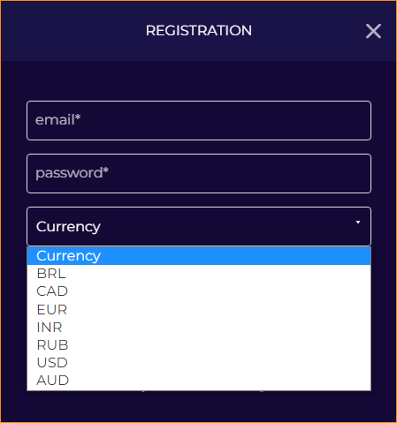Choose AUD at the bottom of the list
The image size is (397, 423).
(199, 381)
